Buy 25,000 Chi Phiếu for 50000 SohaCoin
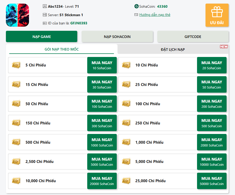This screenshot has width=235, height=195. 212,181
